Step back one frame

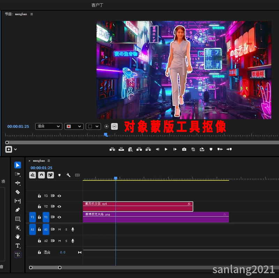click(157, 149)
